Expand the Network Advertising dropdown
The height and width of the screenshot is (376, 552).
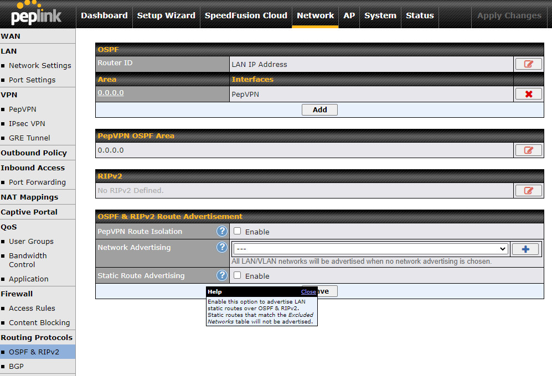(x=370, y=249)
